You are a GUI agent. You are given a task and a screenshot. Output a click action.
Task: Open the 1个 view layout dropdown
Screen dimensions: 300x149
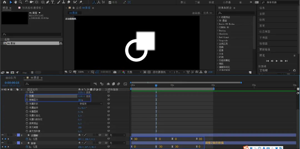179,72
